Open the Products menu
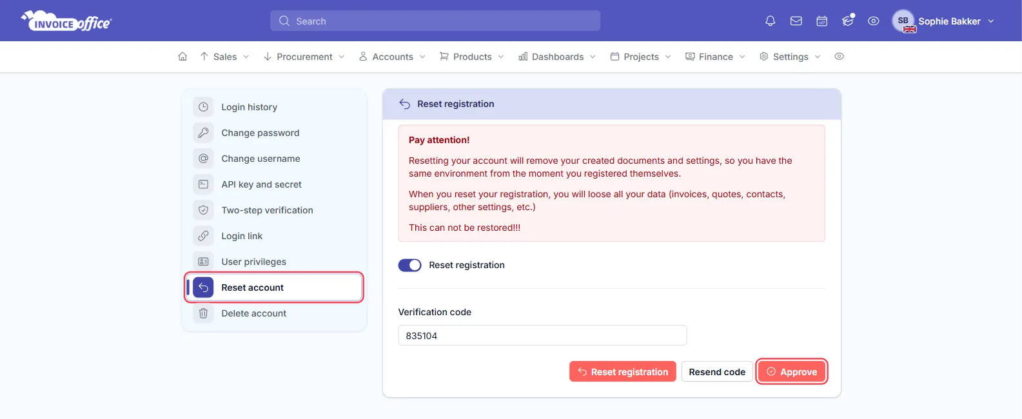Image resolution: width=1022 pixels, height=419 pixels. point(472,57)
